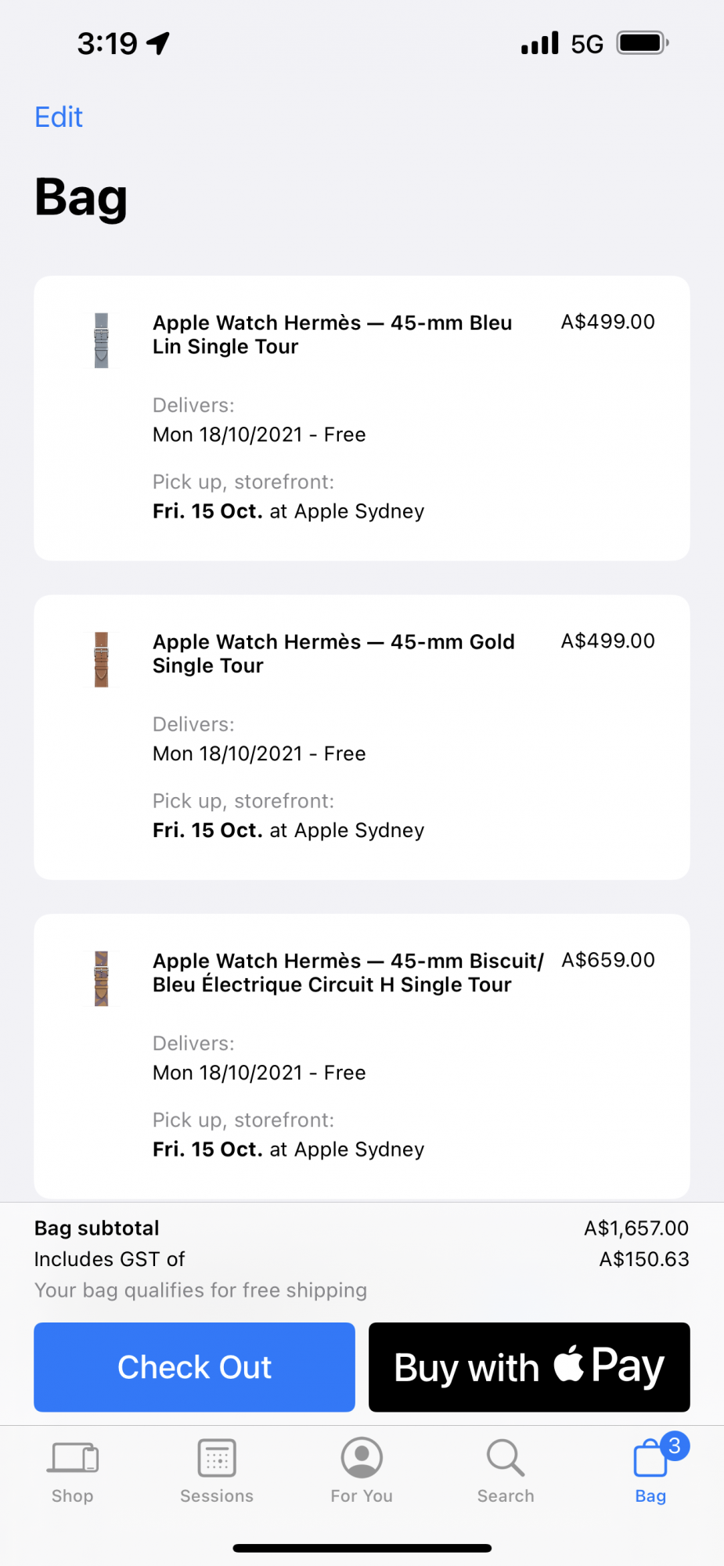
Task: Tap the Bleu Lin band thumbnail
Action: pos(102,341)
